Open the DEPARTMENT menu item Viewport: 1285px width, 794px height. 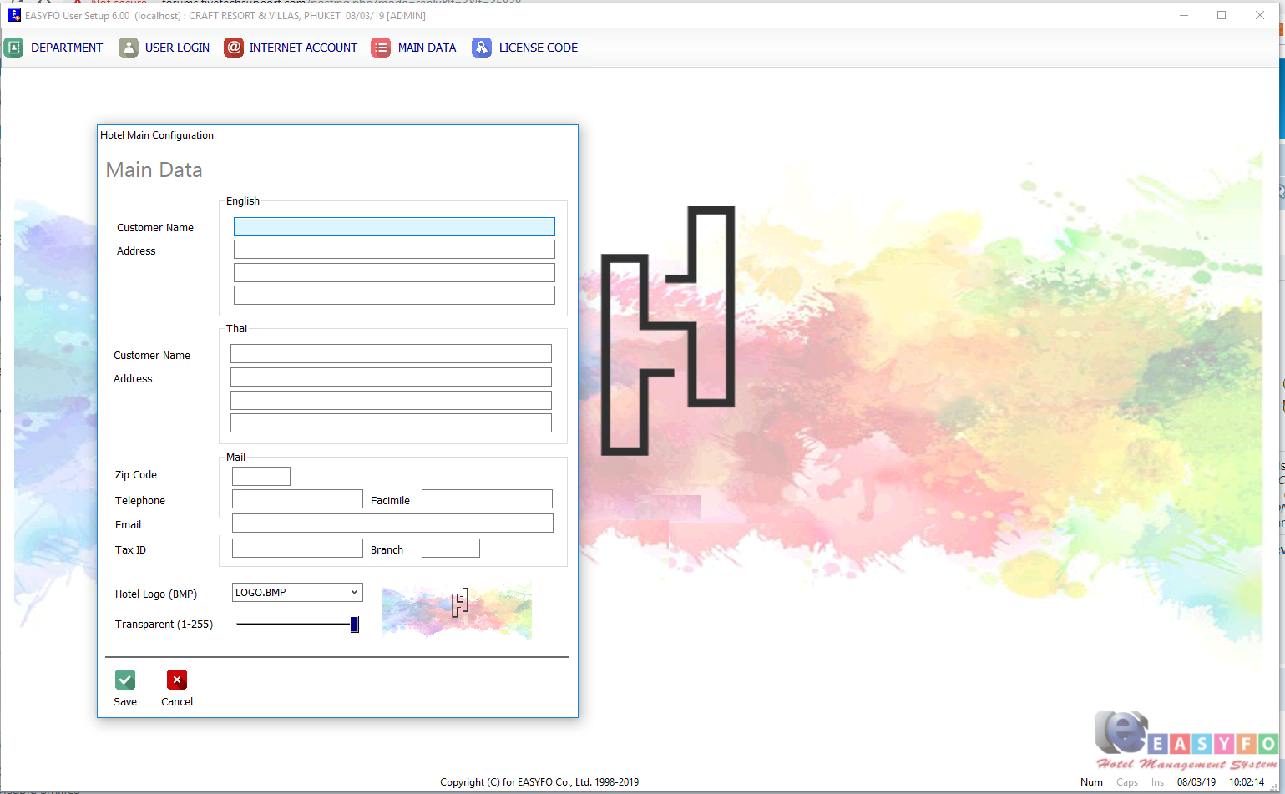tap(67, 48)
